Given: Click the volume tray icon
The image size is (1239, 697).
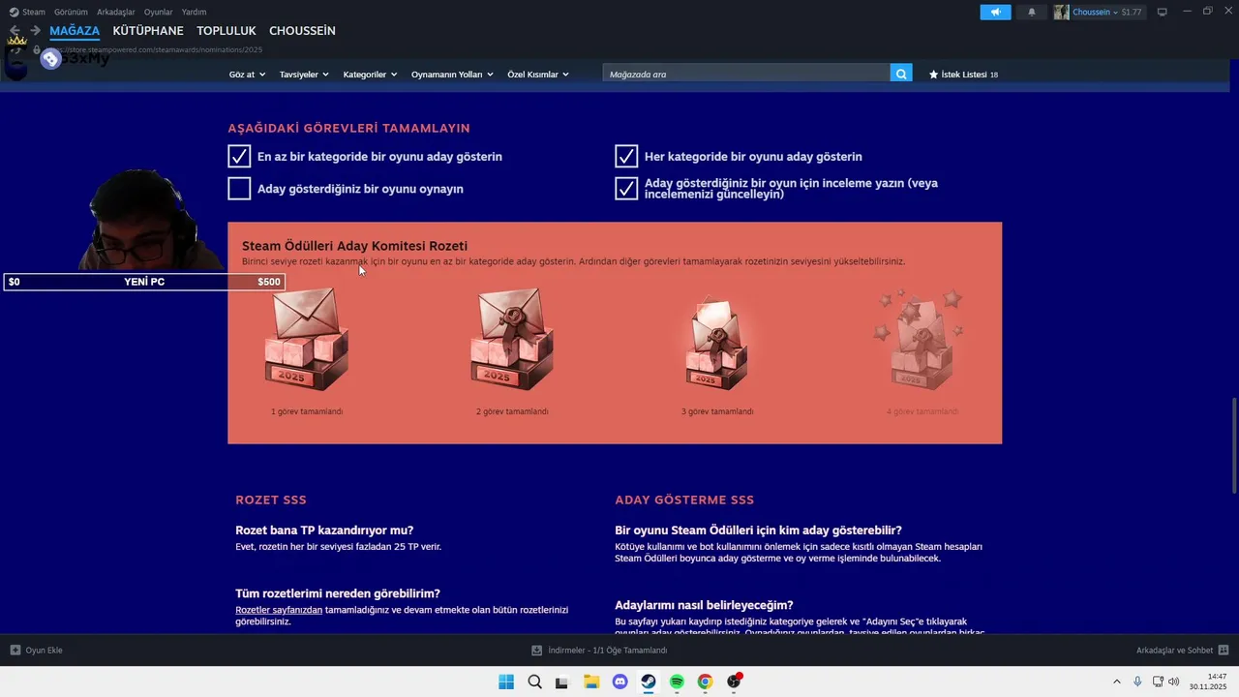Looking at the screenshot, I should coord(1174,682).
